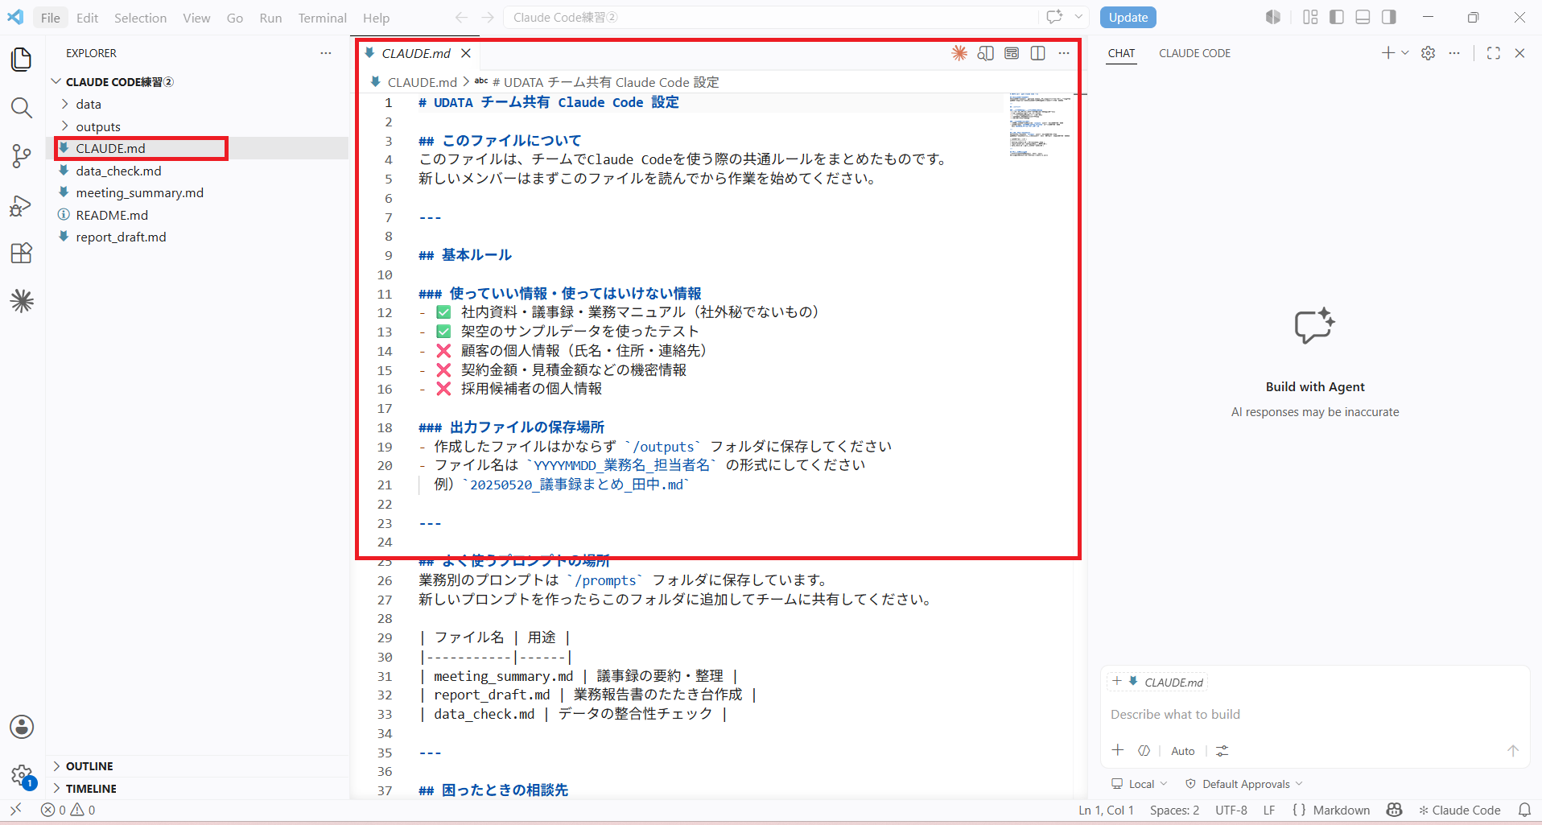Screen dimensions: 1542x825
Task: Add context with plus icon in chat input
Action: point(1118,750)
